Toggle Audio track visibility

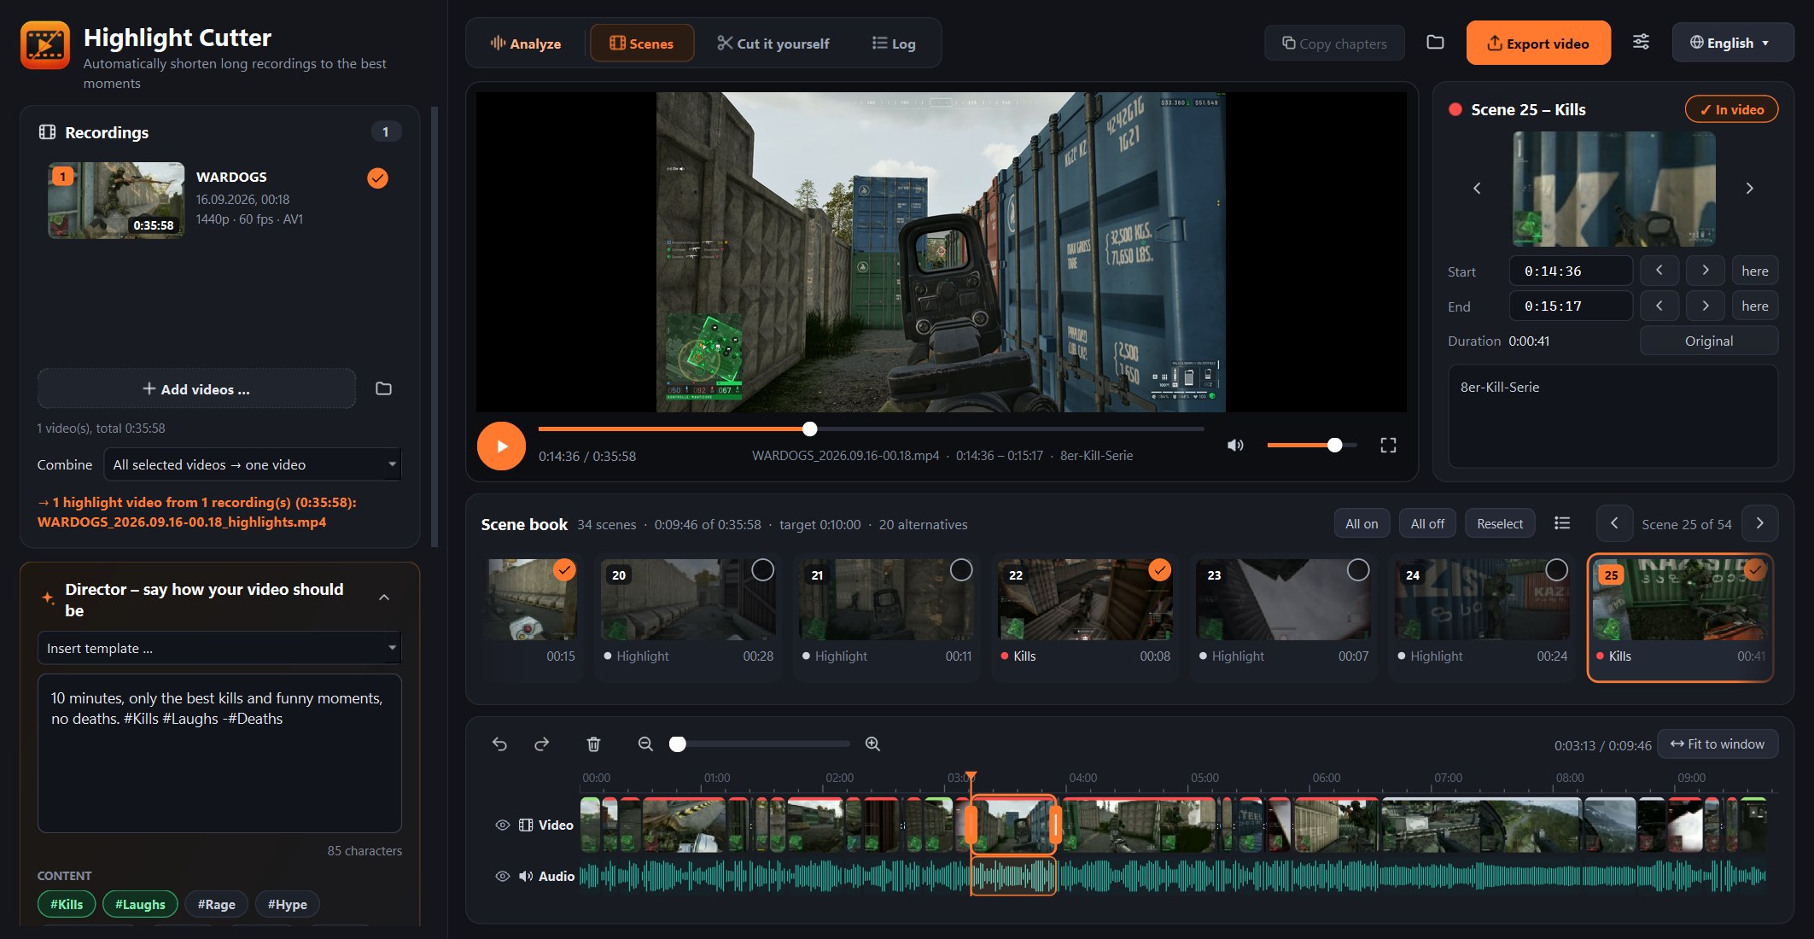(x=503, y=876)
